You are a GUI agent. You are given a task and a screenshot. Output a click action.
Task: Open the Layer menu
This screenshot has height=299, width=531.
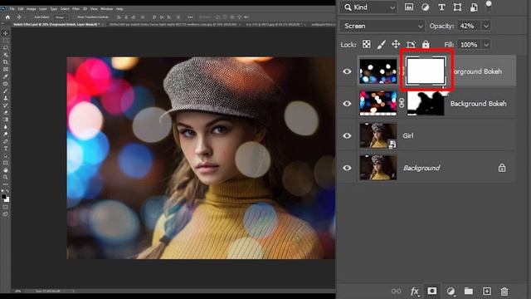pos(43,9)
